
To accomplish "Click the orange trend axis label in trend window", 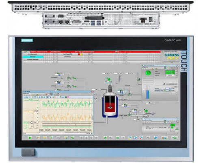I will point(28,111).
